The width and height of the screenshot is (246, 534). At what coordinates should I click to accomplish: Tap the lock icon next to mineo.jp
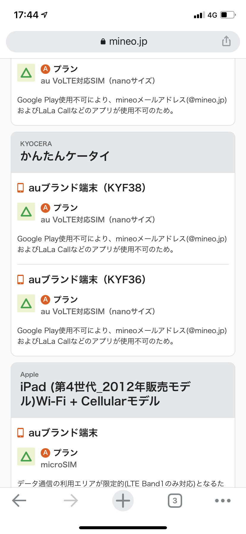coord(103,42)
